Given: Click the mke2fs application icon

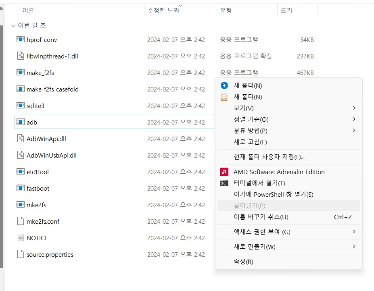Looking at the screenshot, I should point(21,204).
